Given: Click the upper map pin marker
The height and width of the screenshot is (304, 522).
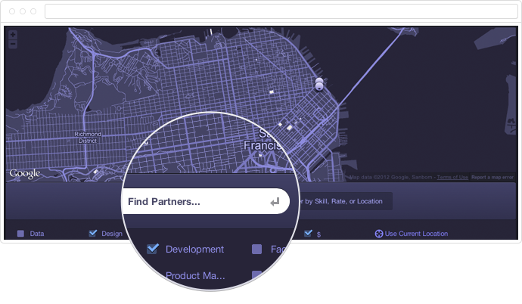Looking at the screenshot, I should tap(319, 81).
